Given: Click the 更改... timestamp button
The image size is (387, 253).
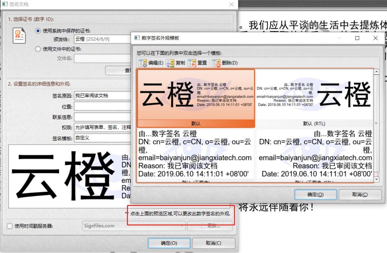Looking at the screenshot, I should (x=210, y=226).
